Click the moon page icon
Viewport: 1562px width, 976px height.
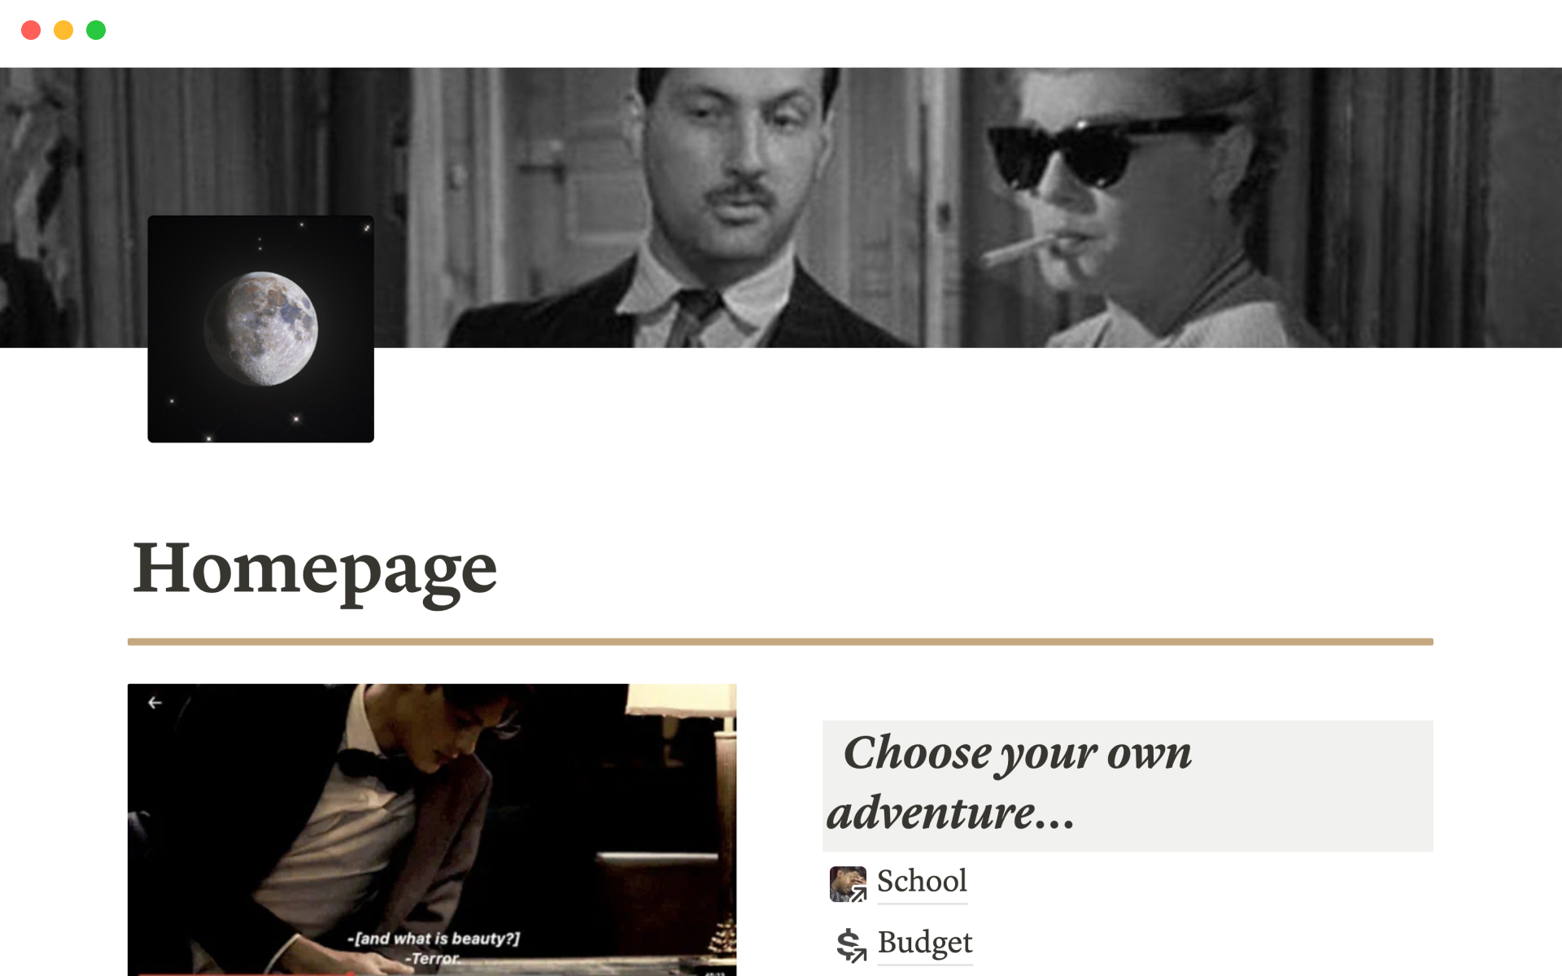(260, 329)
